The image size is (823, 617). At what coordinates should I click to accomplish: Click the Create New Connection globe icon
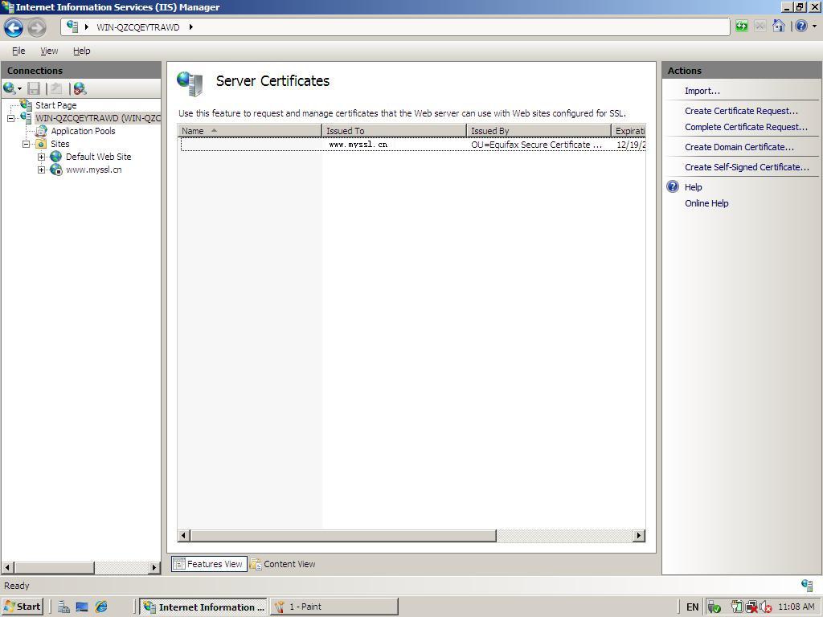[x=10, y=88]
